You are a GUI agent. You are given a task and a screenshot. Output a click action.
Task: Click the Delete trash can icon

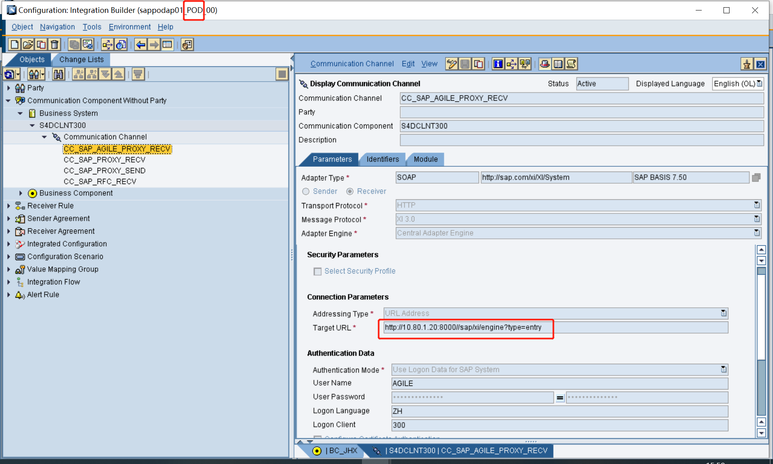pyautogui.click(x=55, y=44)
